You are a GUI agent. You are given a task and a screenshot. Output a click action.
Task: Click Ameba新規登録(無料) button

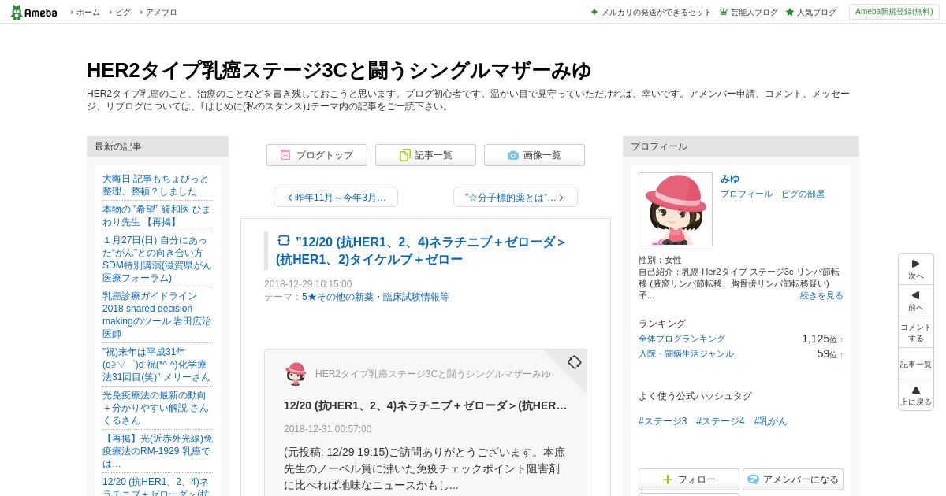894,12
